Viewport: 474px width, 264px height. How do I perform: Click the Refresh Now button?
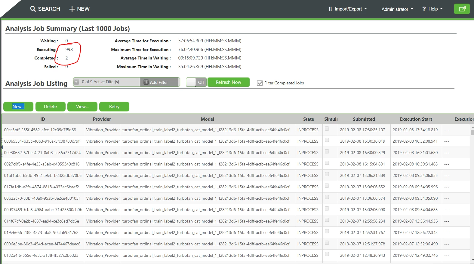[228, 82]
